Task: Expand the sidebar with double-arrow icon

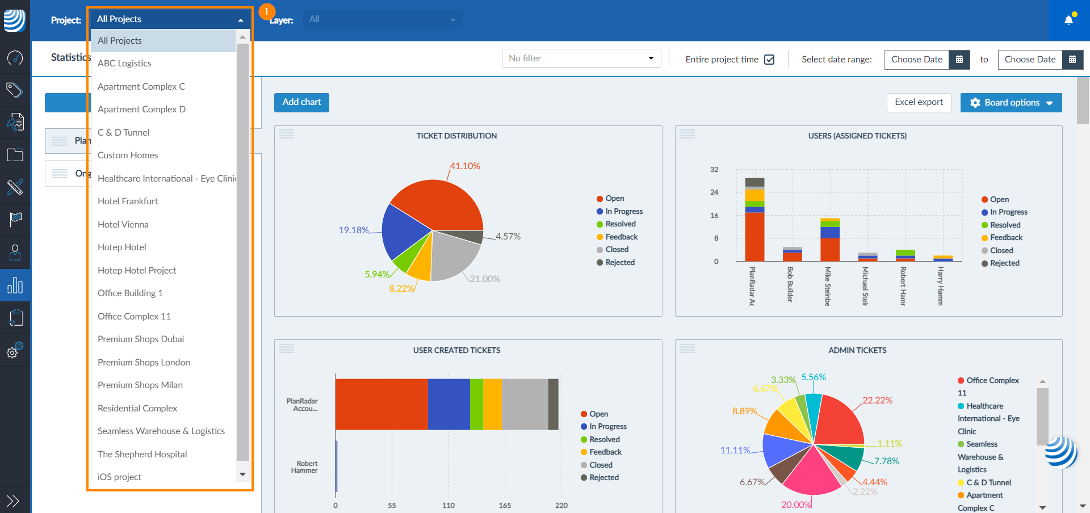Action: 12,501
